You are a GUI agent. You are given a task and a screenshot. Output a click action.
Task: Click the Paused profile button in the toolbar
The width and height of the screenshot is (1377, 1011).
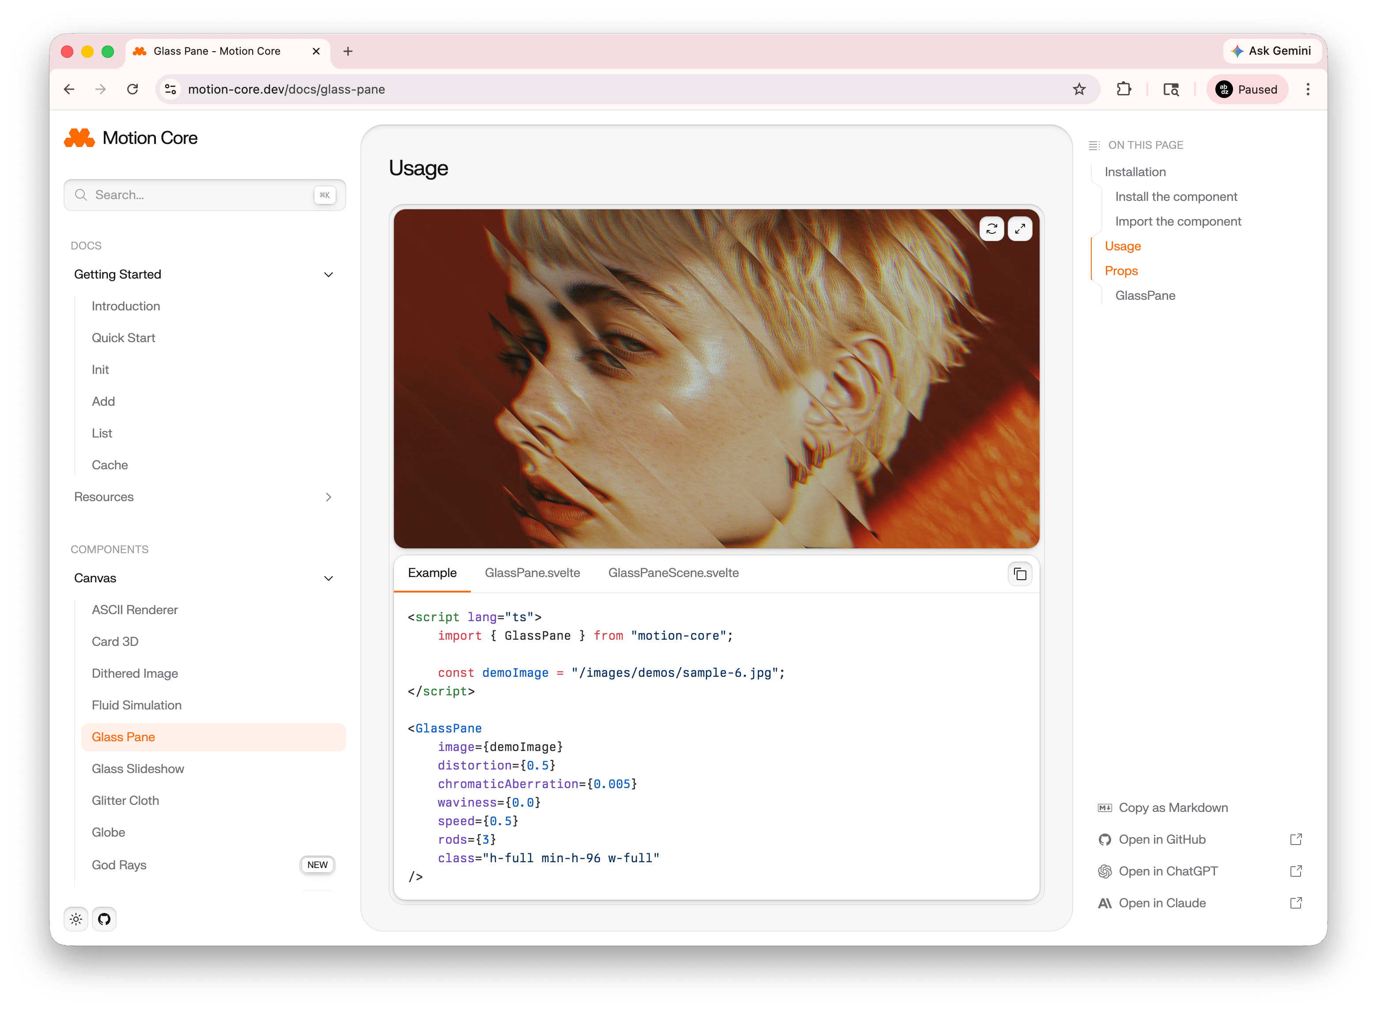1247,89
